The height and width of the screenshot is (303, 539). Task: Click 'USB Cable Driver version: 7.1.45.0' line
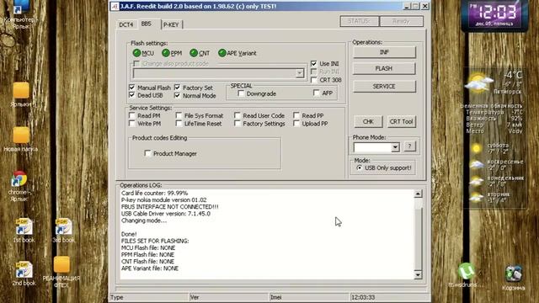pyautogui.click(x=166, y=214)
